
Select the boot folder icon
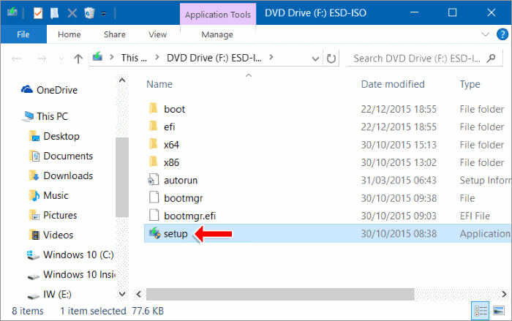click(153, 108)
